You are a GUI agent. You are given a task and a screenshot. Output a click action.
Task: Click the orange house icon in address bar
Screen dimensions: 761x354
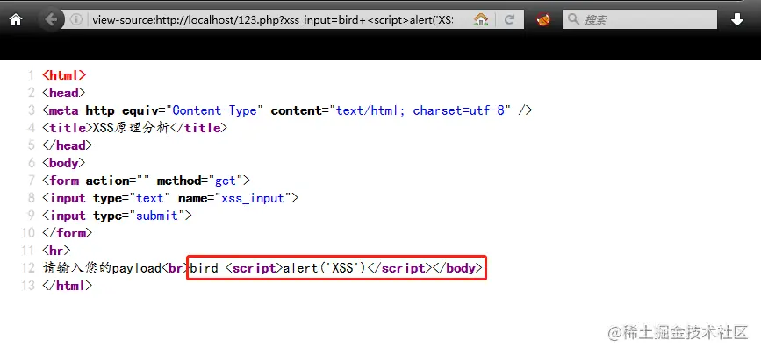[480, 20]
